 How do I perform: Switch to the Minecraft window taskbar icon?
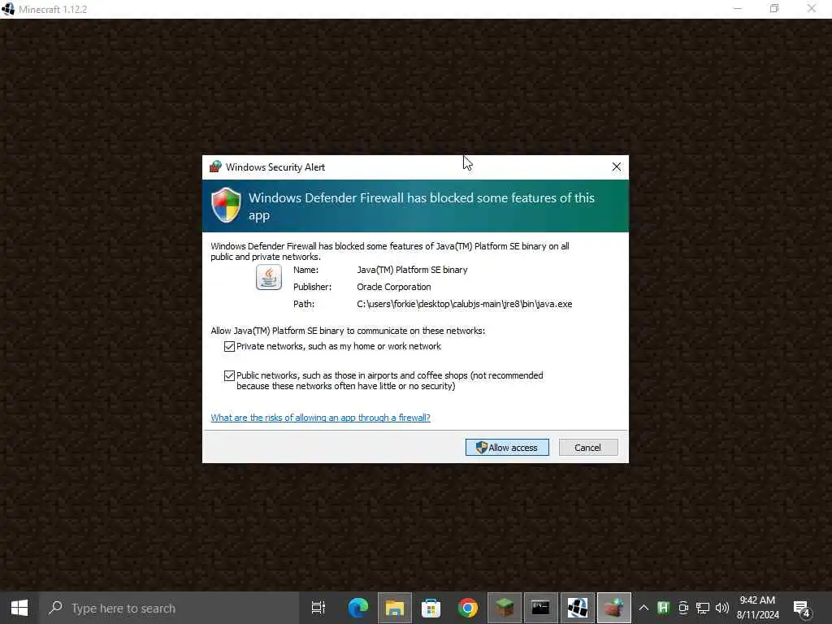point(578,608)
